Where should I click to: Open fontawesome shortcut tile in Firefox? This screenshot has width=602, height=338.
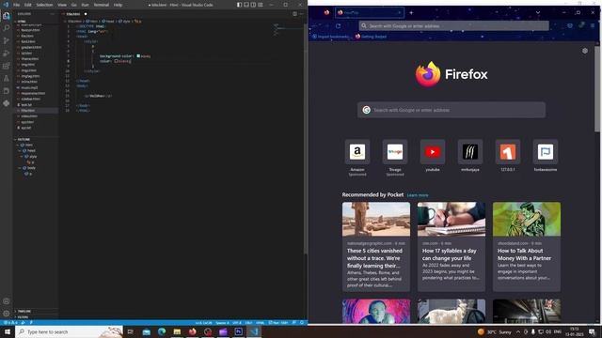(546, 152)
